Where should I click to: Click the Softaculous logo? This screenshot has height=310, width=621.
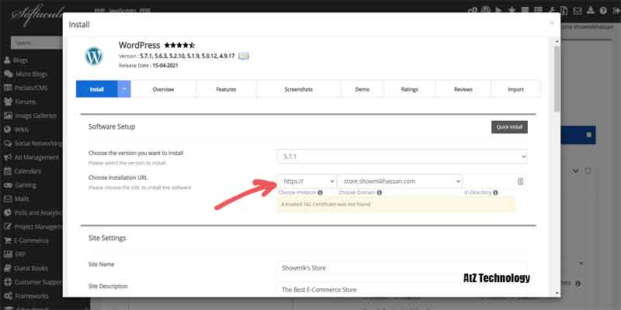coord(38,15)
